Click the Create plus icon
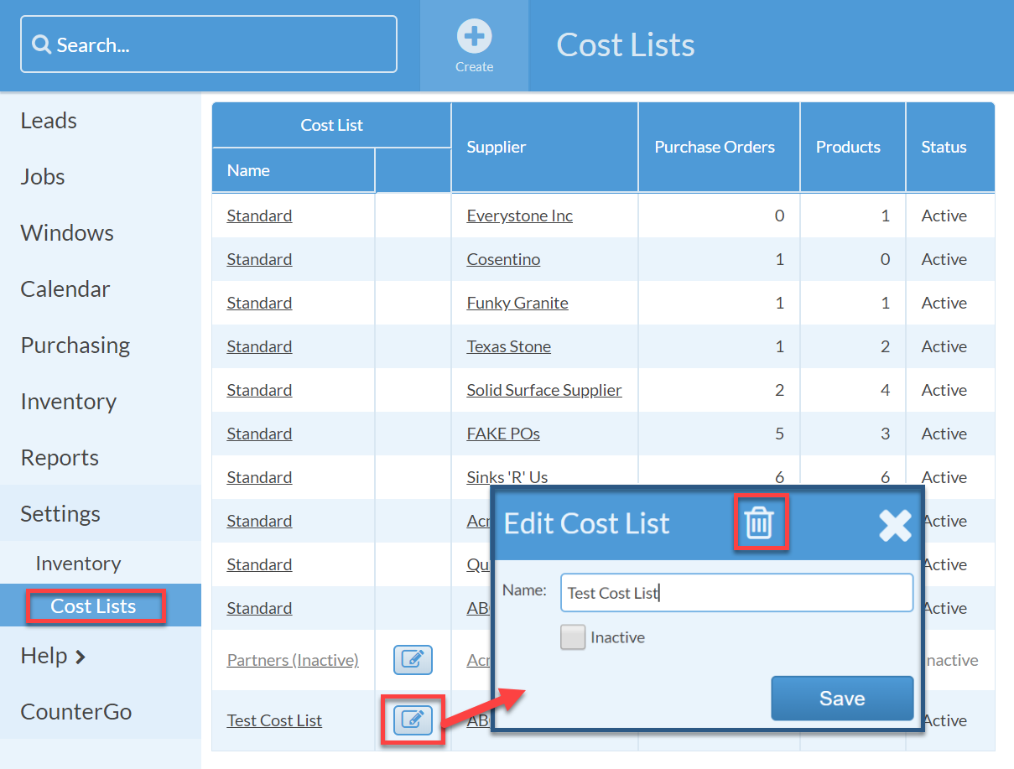 (x=474, y=35)
